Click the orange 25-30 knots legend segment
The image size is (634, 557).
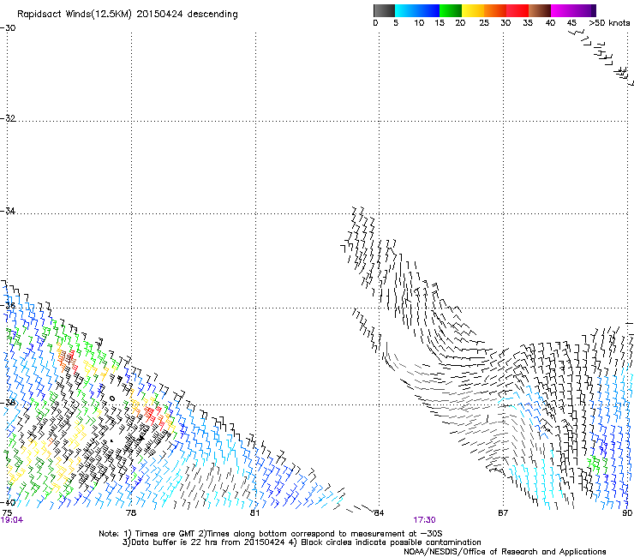pos(495,10)
